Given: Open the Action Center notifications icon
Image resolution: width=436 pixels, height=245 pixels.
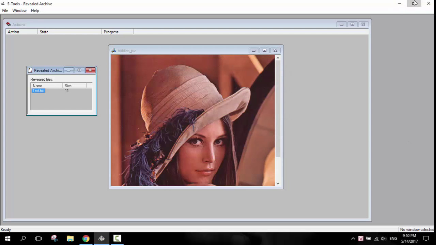Looking at the screenshot, I should point(426,239).
